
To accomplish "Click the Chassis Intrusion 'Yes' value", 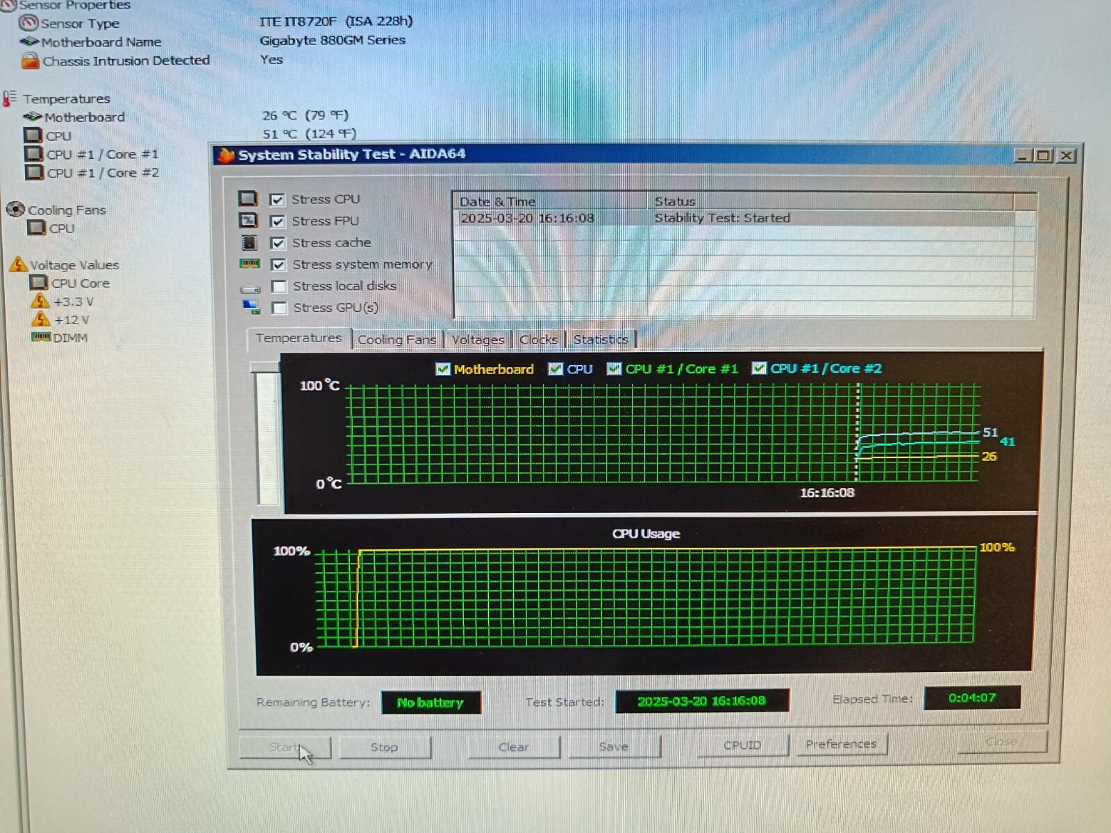I will [x=272, y=60].
